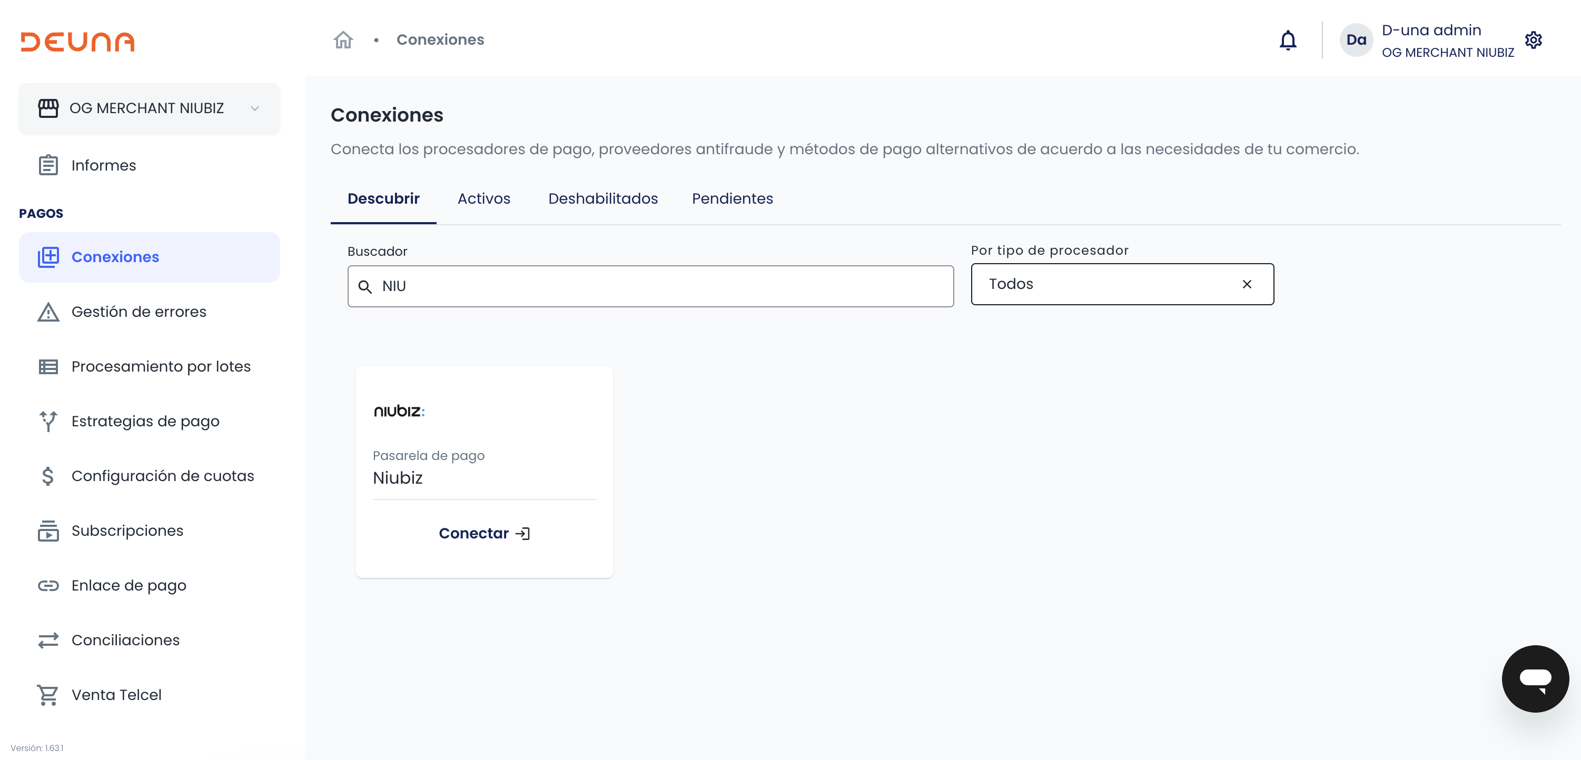Screen dimensions: 1581x760
Task: Click the Estrategias de pago fork icon
Action: coord(48,422)
